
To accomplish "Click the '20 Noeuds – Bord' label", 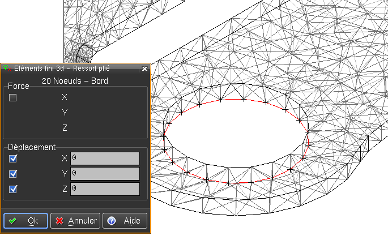I will pos(75,81).
